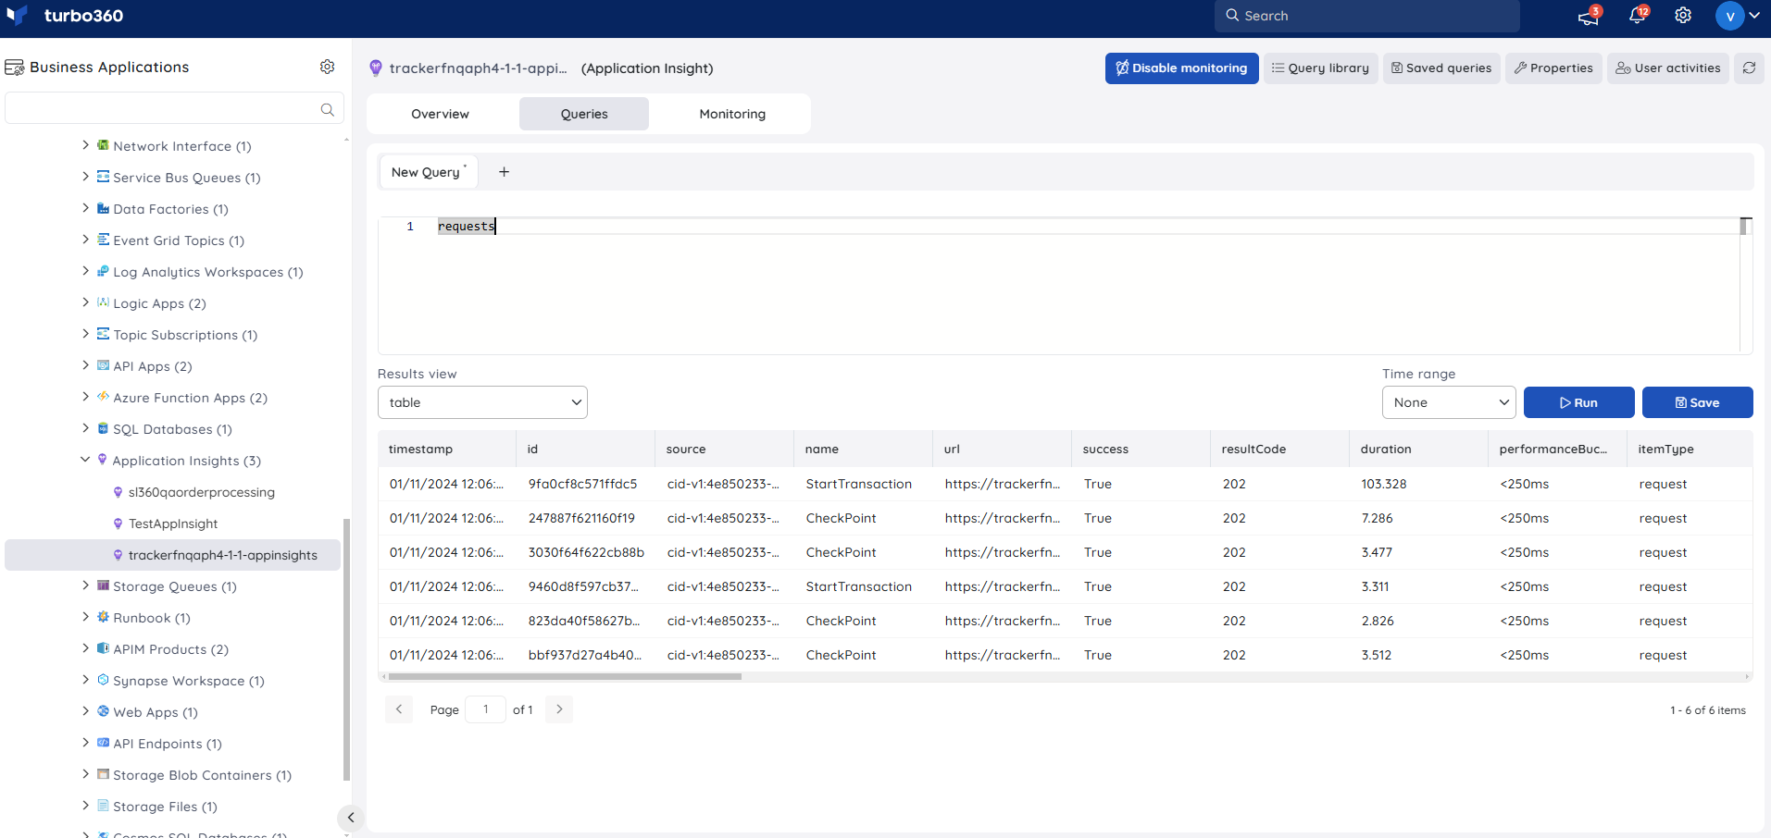
Task: Go to the previous results page
Action: [399, 709]
